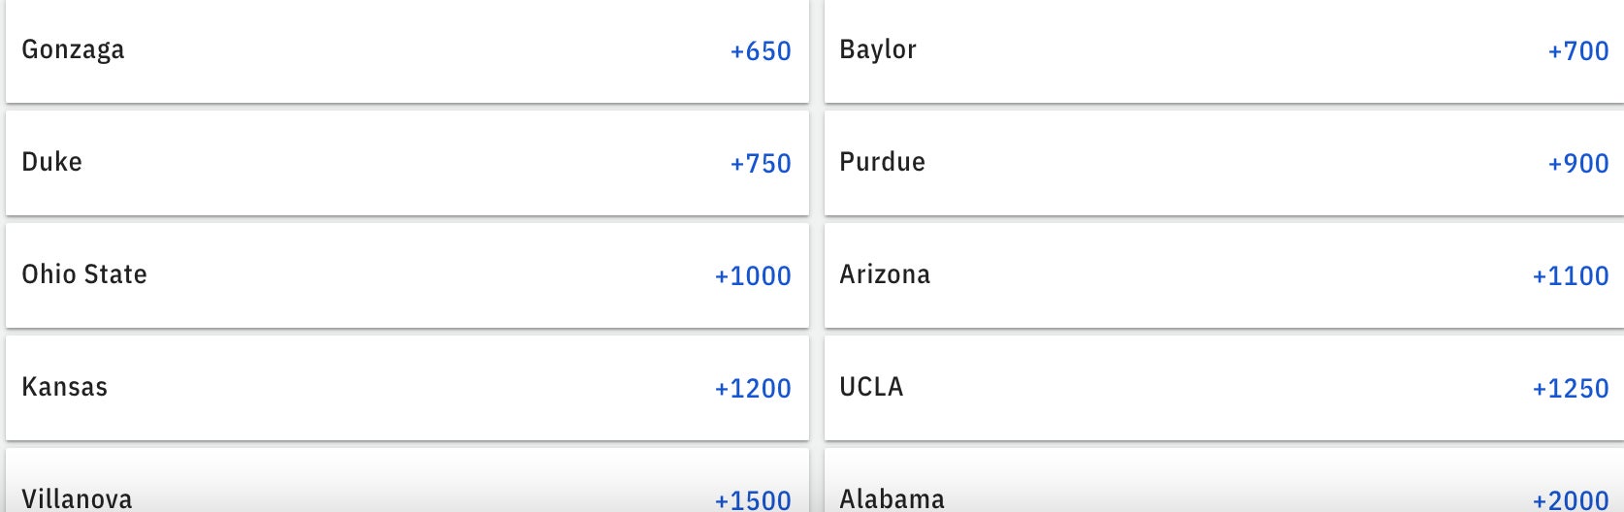Choose Villanova +1500 odds
Viewport: 1624px width, 512px height.
[x=753, y=500]
